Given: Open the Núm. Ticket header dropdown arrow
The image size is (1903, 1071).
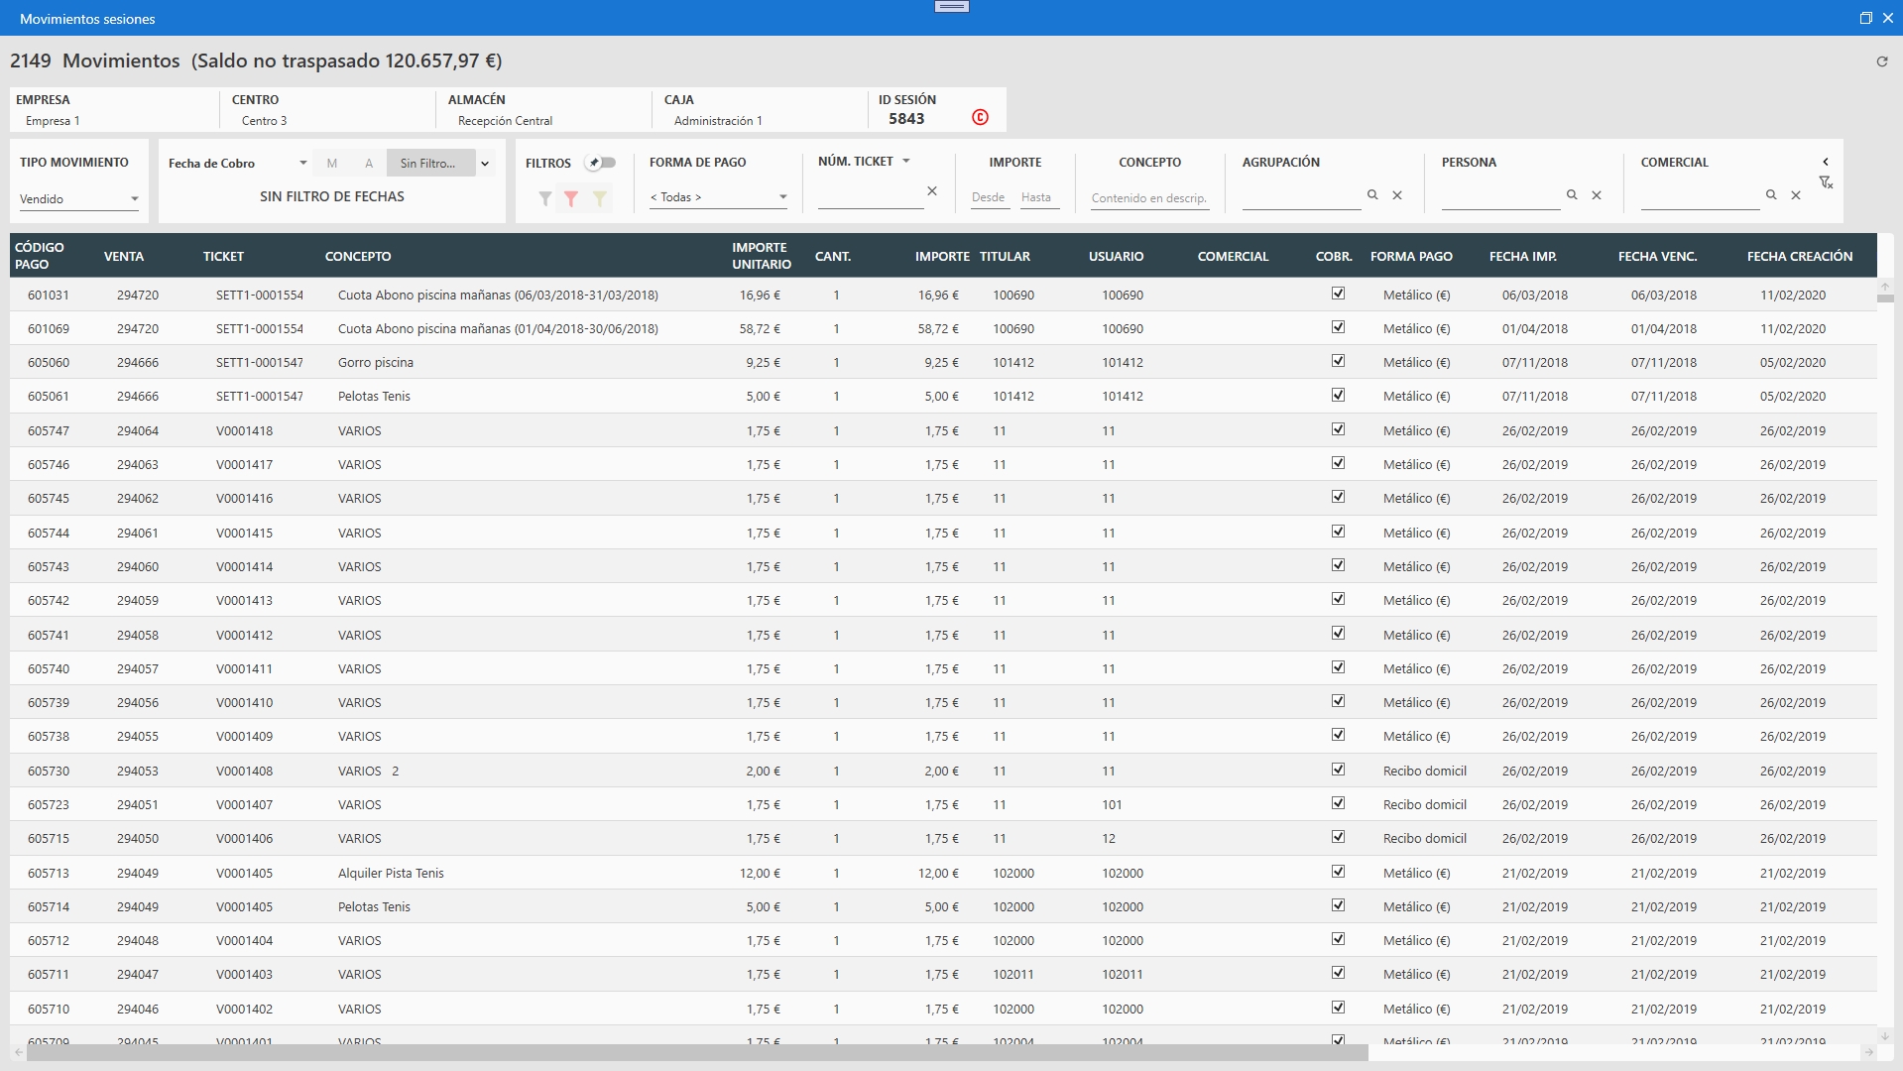Looking at the screenshot, I should (x=906, y=161).
